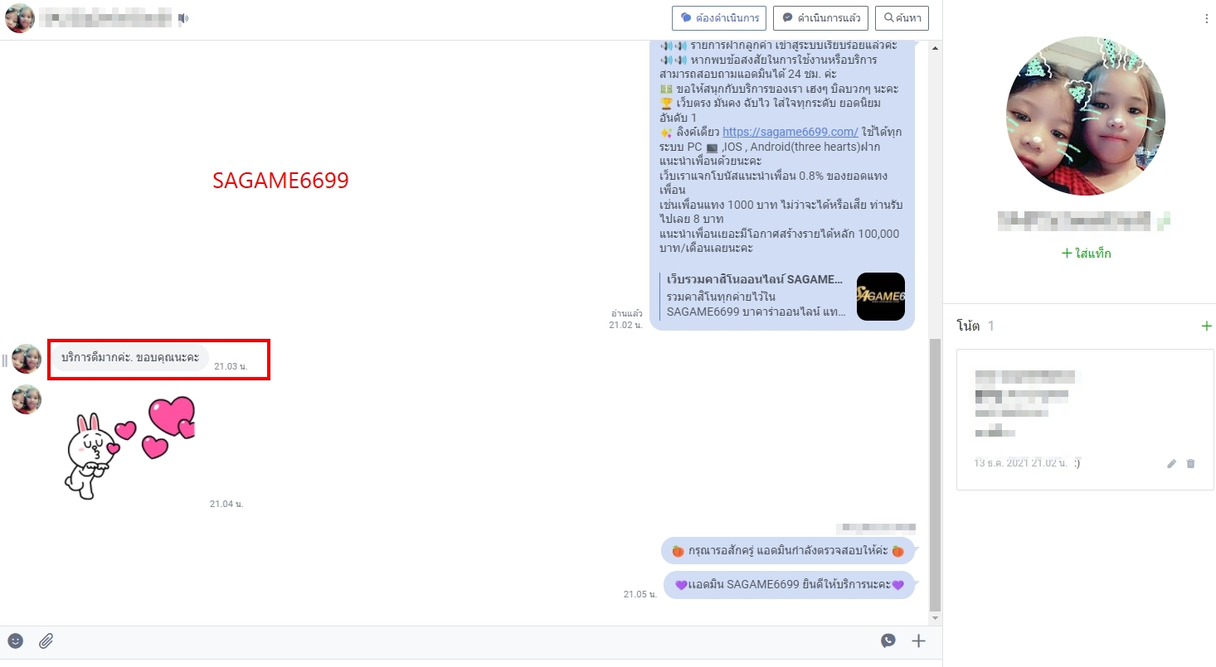Click the ค้นหา search button
This screenshot has height=667, width=1216.
pos(902,18)
